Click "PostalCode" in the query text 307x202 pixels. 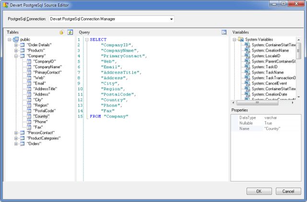pos(117,95)
